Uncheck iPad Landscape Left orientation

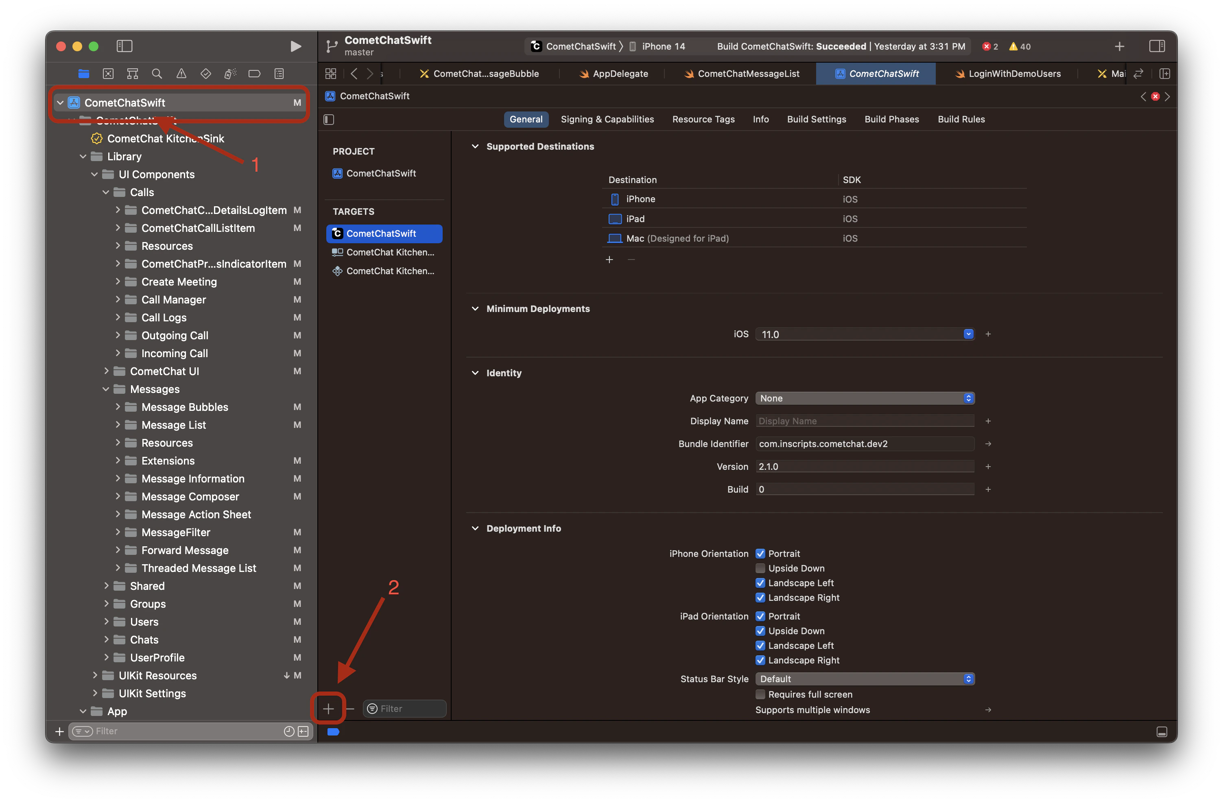[760, 645]
